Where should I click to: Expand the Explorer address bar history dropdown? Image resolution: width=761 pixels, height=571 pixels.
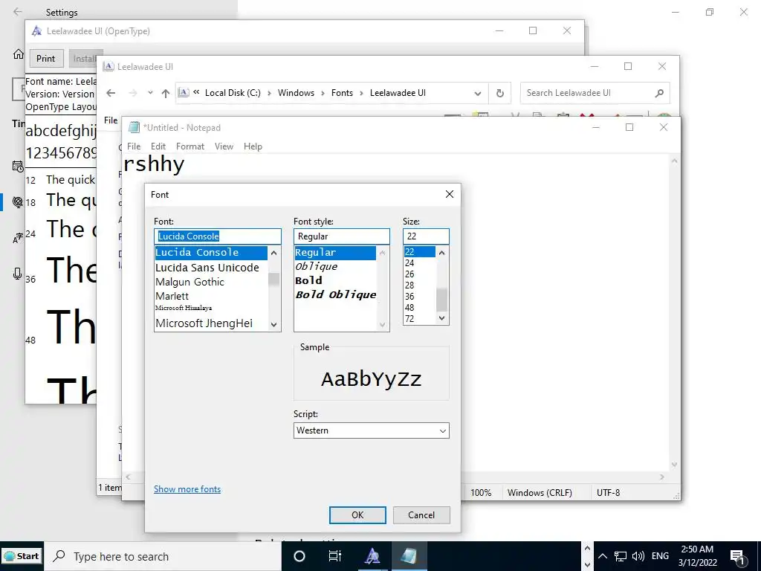tap(478, 93)
